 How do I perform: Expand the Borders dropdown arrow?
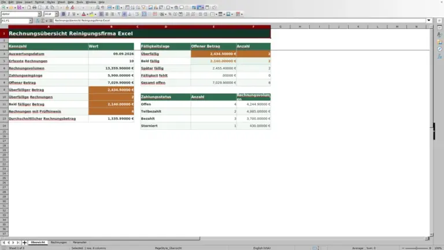216,14
